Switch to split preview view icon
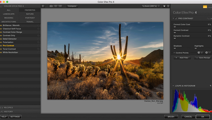This screenshot has width=212, height=120. pyautogui.click(x=56, y=6)
